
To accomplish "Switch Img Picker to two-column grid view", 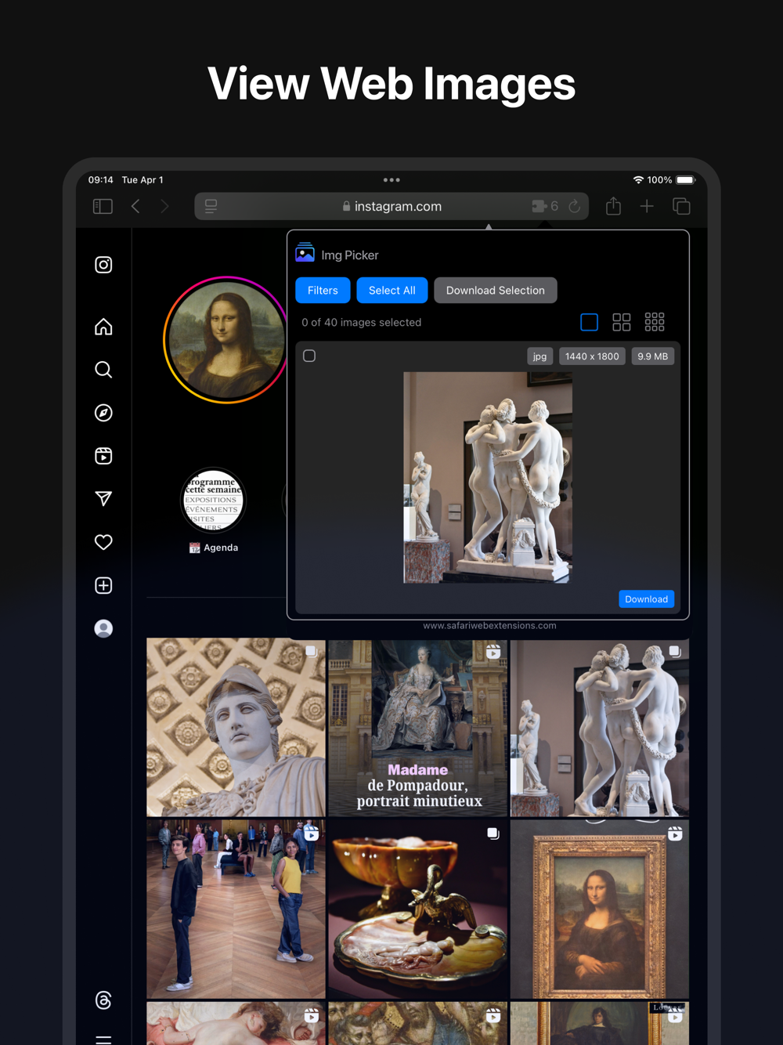I will [x=622, y=322].
